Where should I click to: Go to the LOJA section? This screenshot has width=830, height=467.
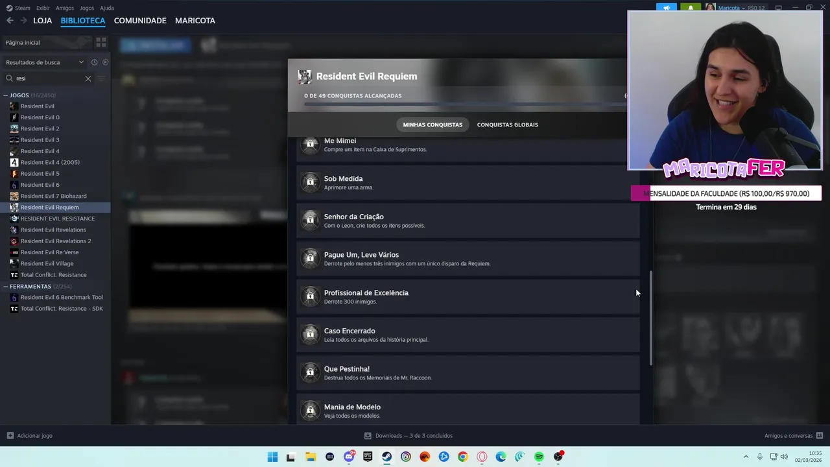pyautogui.click(x=43, y=21)
